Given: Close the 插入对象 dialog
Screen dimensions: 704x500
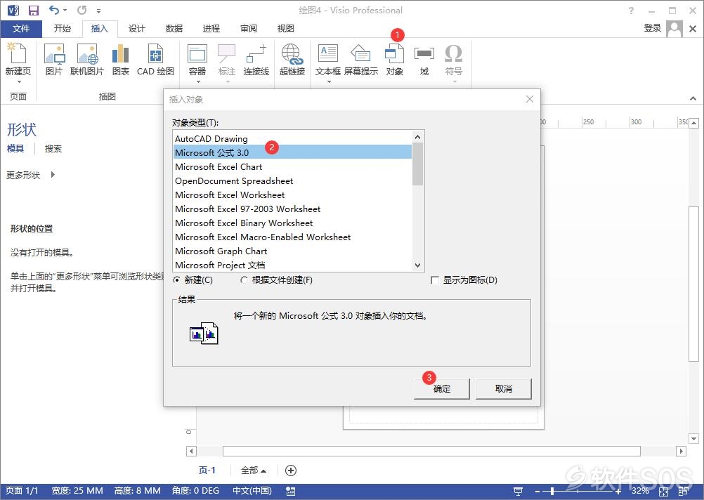Looking at the screenshot, I should [x=530, y=99].
